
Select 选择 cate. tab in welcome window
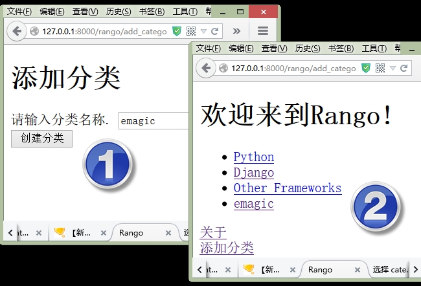(389, 269)
